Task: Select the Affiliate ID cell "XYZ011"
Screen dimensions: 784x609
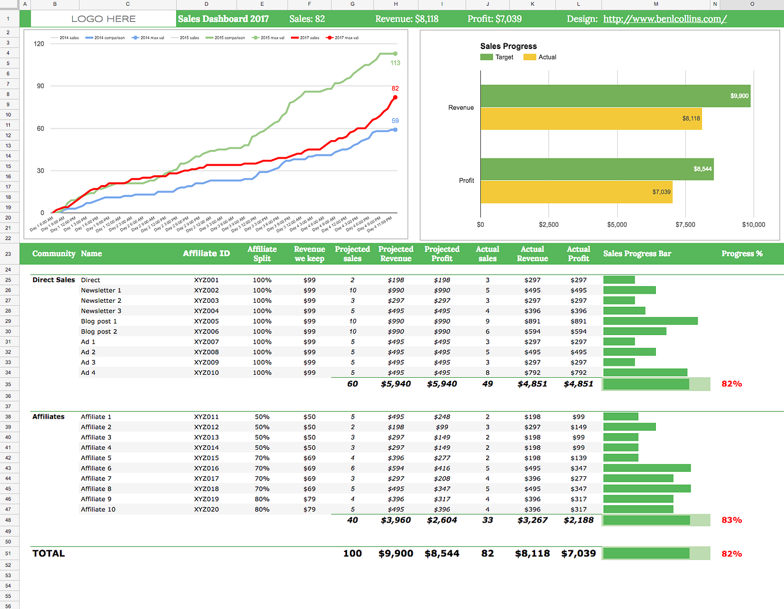Action: (x=206, y=416)
